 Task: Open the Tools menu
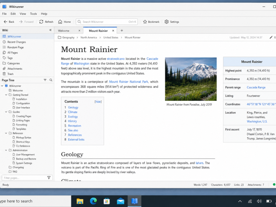point(33,14)
